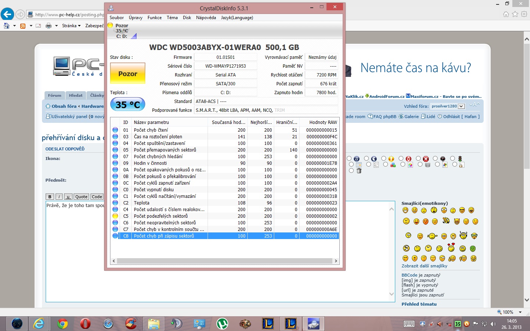Click the Code BBCode button

97,197
